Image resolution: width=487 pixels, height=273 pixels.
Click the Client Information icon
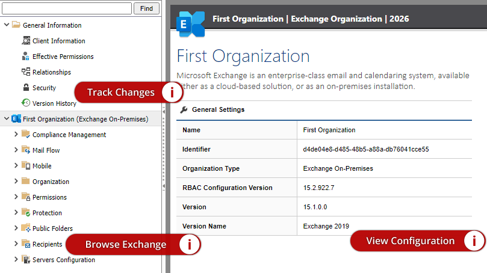[x=26, y=41]
